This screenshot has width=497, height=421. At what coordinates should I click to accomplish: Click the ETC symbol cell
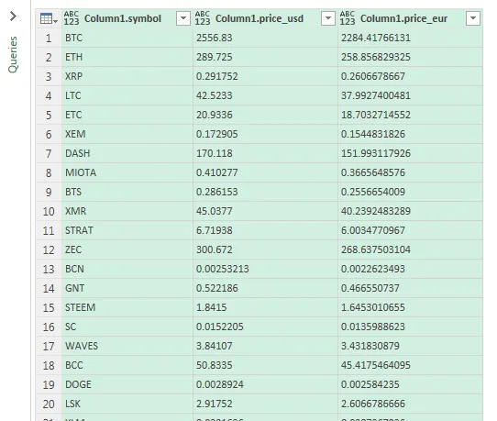click(x=127, y=115)
